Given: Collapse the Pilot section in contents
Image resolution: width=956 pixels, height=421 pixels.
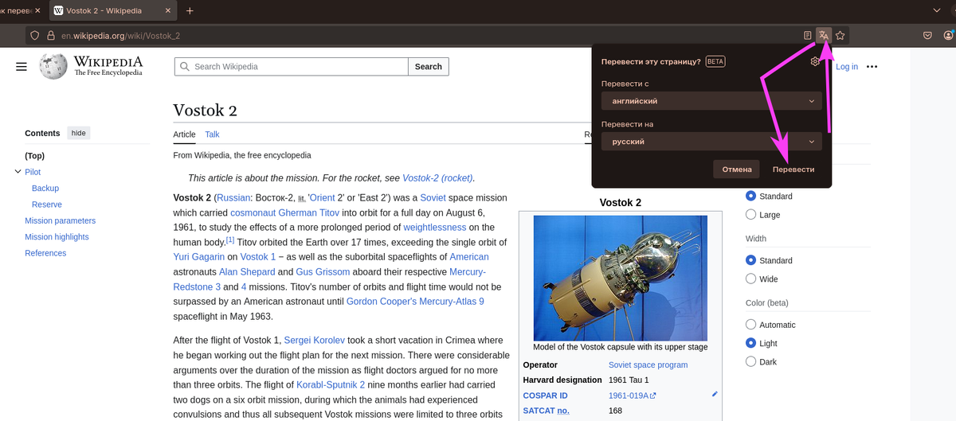Looking at the screenshot, I should pos(18,172).
